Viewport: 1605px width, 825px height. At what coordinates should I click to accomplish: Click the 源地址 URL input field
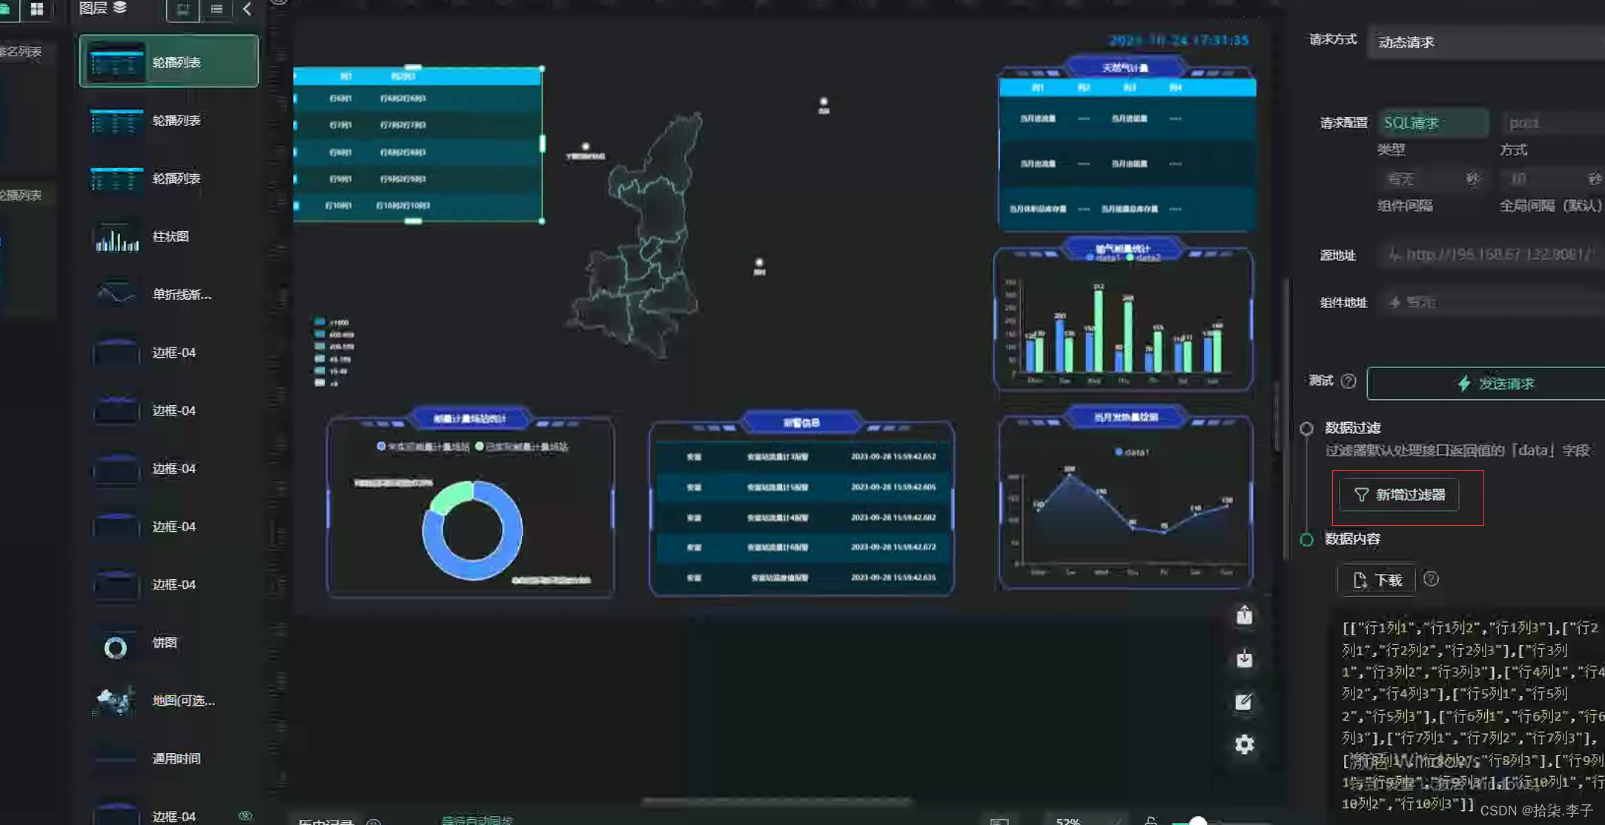click(x=1492, y=255)
